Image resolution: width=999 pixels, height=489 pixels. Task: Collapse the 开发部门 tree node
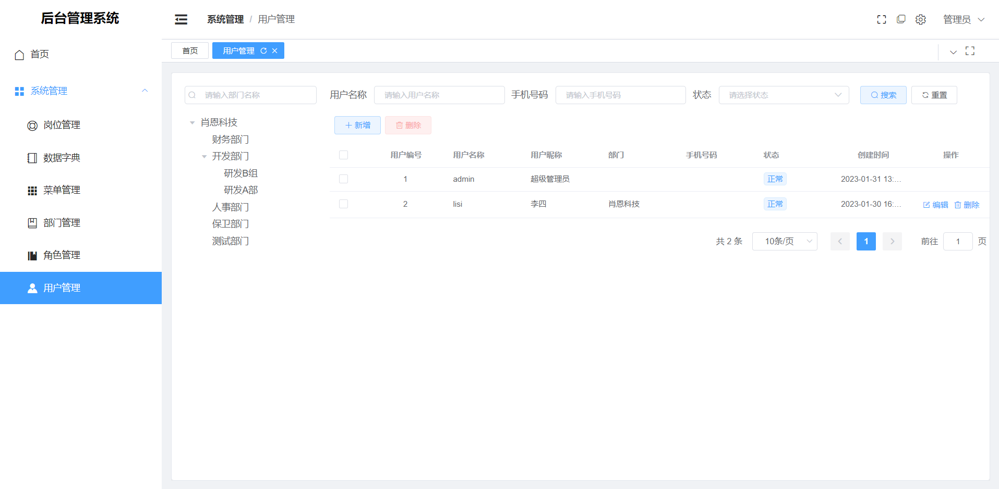(204, 157)
